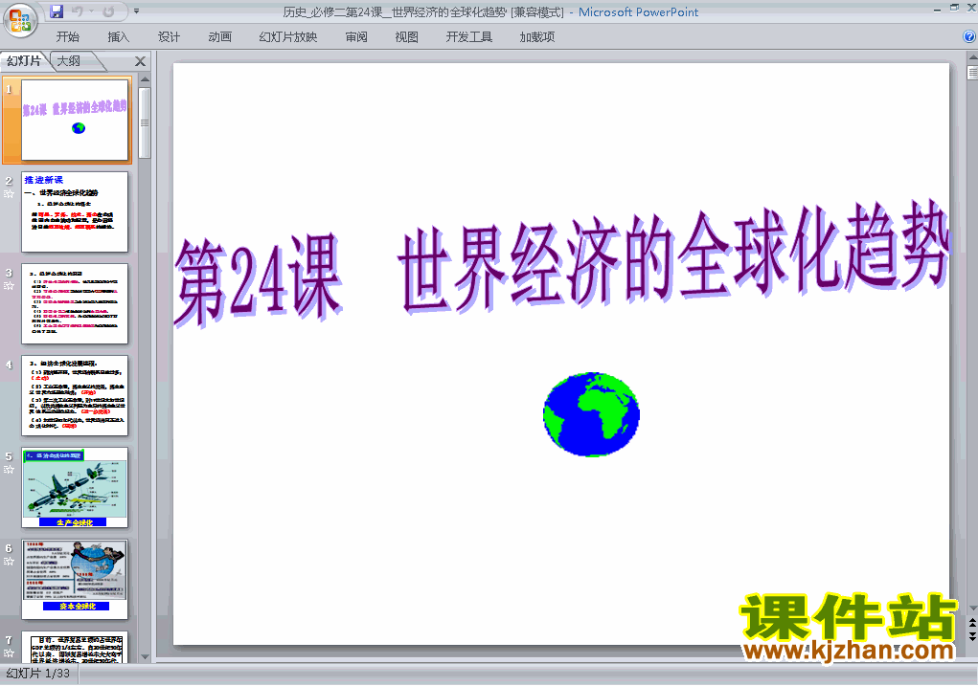Show the 幻灯片 thumbnails pane tab
978x686 pixels.
24,60
